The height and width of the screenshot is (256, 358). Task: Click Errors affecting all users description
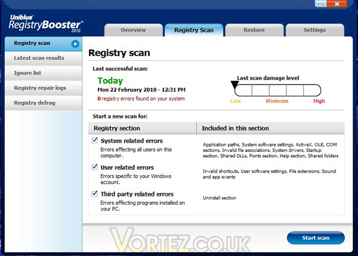tap(136, 152)
